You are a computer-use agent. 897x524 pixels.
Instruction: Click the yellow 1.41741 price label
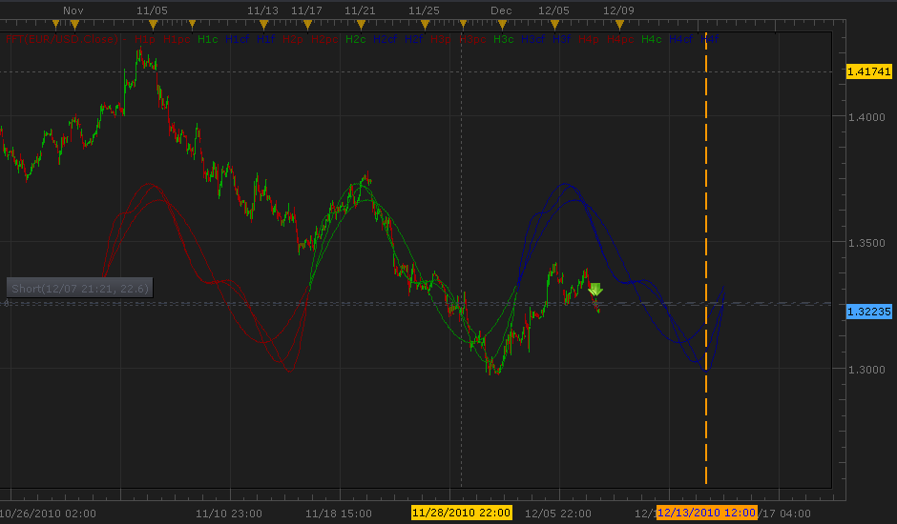coord(868,71)
